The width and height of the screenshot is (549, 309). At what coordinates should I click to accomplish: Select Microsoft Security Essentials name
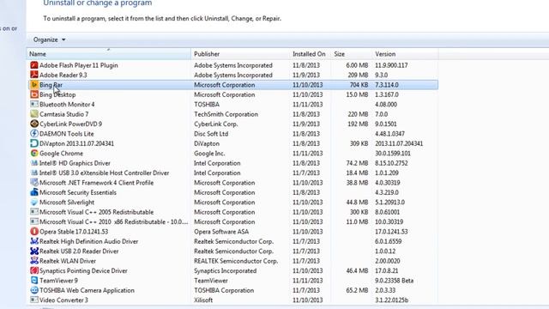[78, 192]
